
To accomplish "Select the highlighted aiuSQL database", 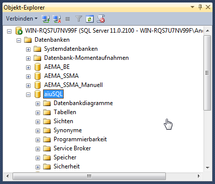I will pyautogui.click(x=53, y=94).
